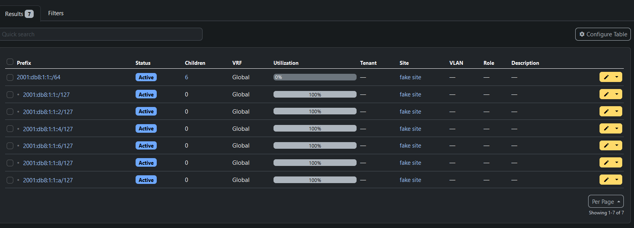634x228 pixels.
Task: Click the 0% utilization bar of 2001:db8:1:1::/64
Action: tap(315, 77)
